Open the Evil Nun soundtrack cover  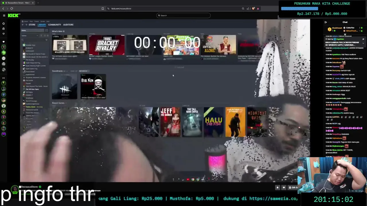click(x=93, y=86)
